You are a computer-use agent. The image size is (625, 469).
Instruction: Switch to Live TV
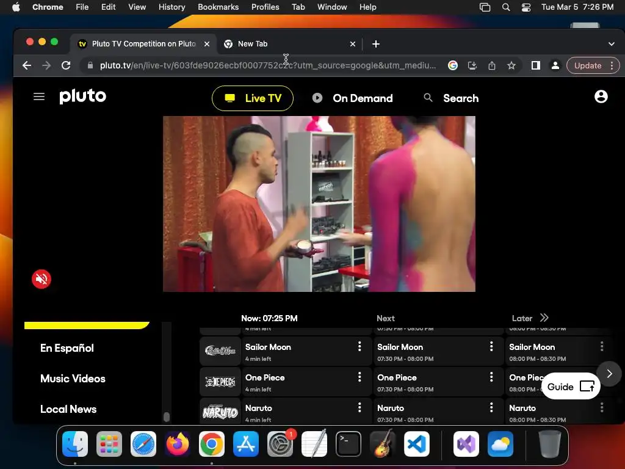tap(253, 98)
